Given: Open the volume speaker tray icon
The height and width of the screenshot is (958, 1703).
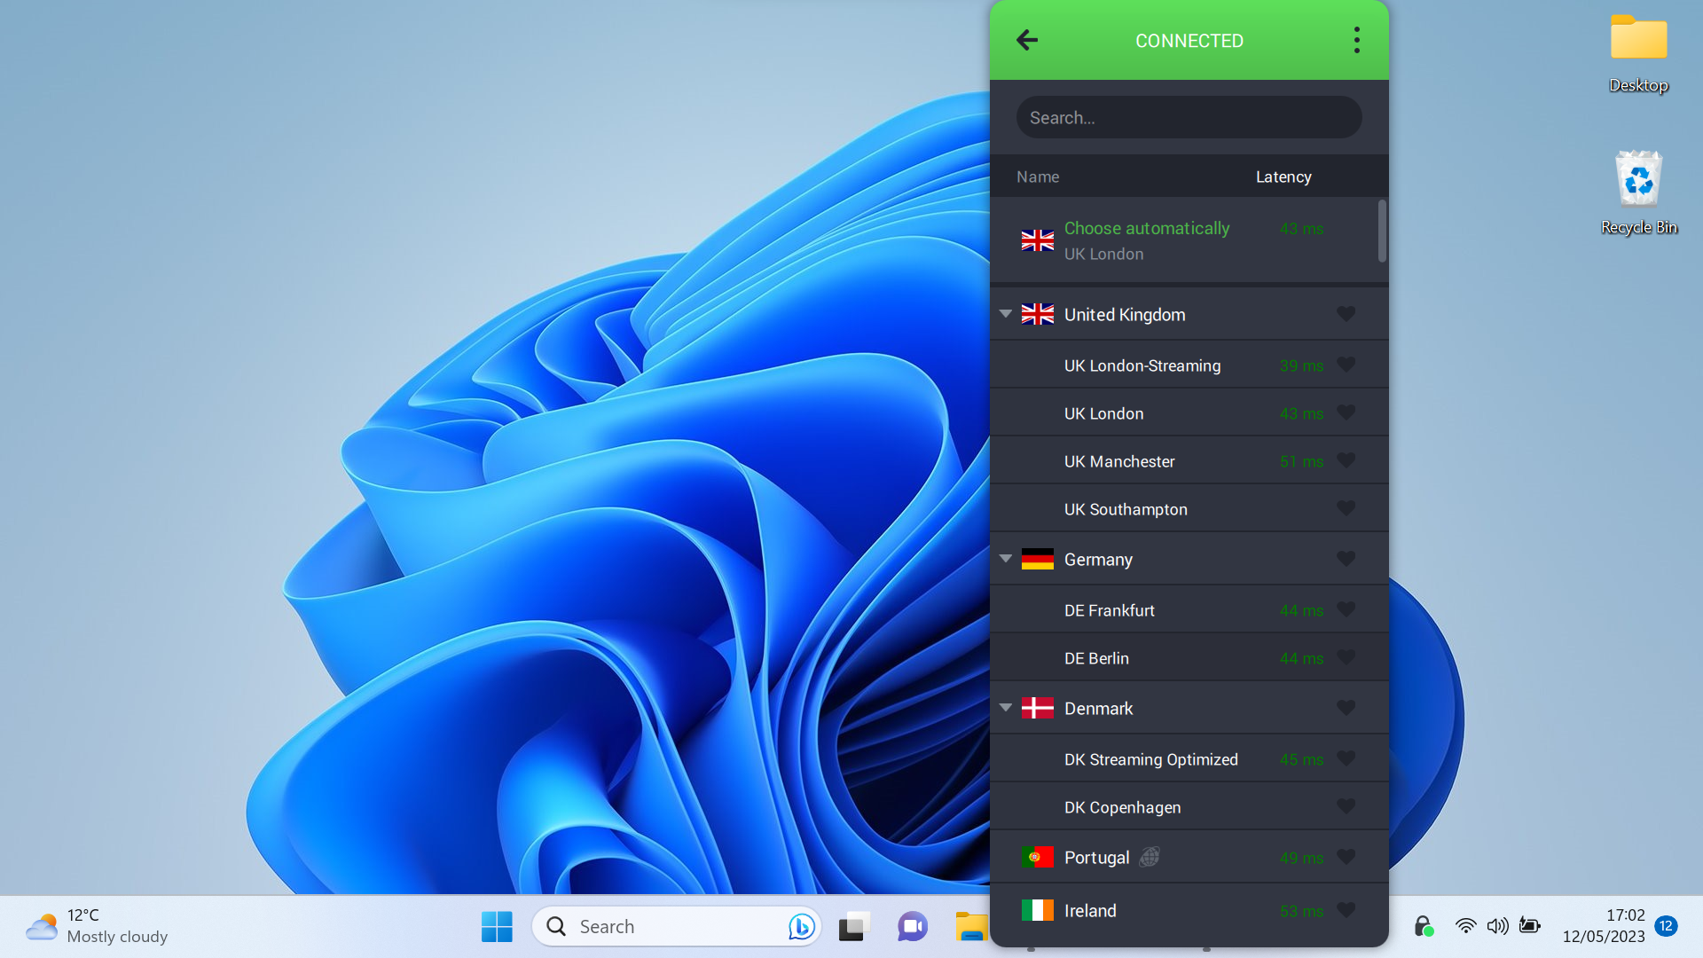Looking at the screenshot, I should pos(1497,926).
